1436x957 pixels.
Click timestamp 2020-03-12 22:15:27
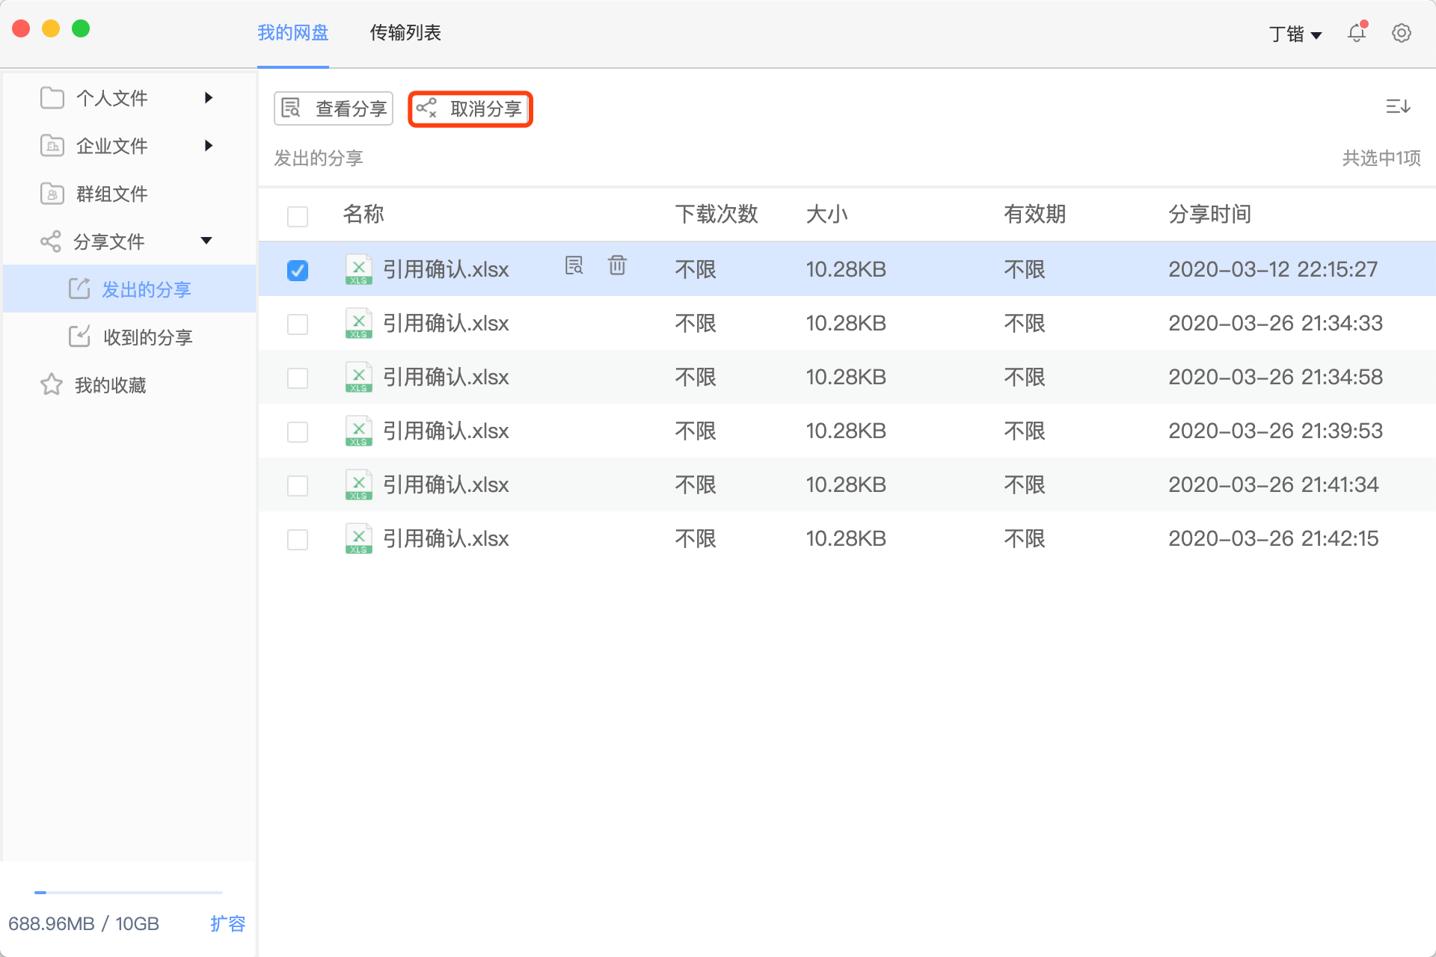(x=1273, y=269)
